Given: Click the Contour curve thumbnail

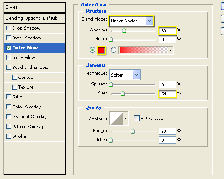Looking at the screenshot, I should (116, 119).
